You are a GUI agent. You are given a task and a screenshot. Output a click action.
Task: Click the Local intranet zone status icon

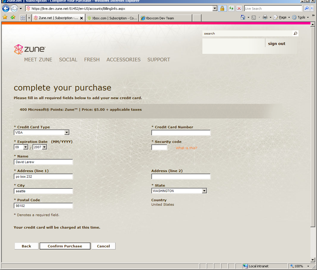tap(245, 266)
